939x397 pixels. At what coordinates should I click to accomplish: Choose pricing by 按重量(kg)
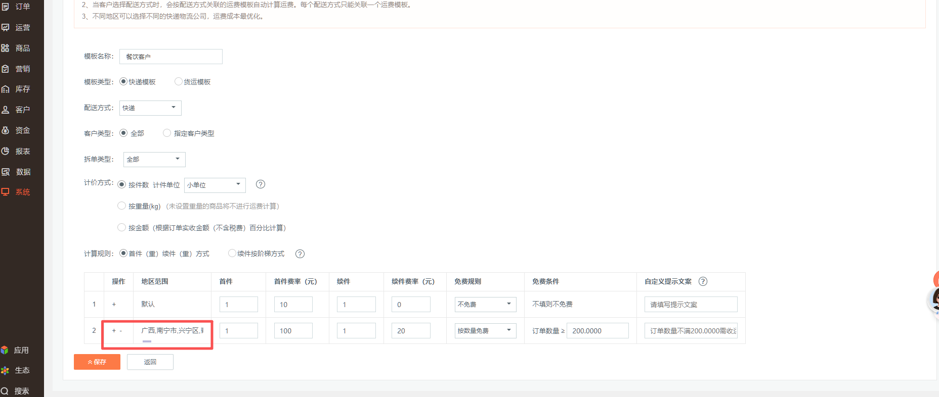[x=121, y=206]
